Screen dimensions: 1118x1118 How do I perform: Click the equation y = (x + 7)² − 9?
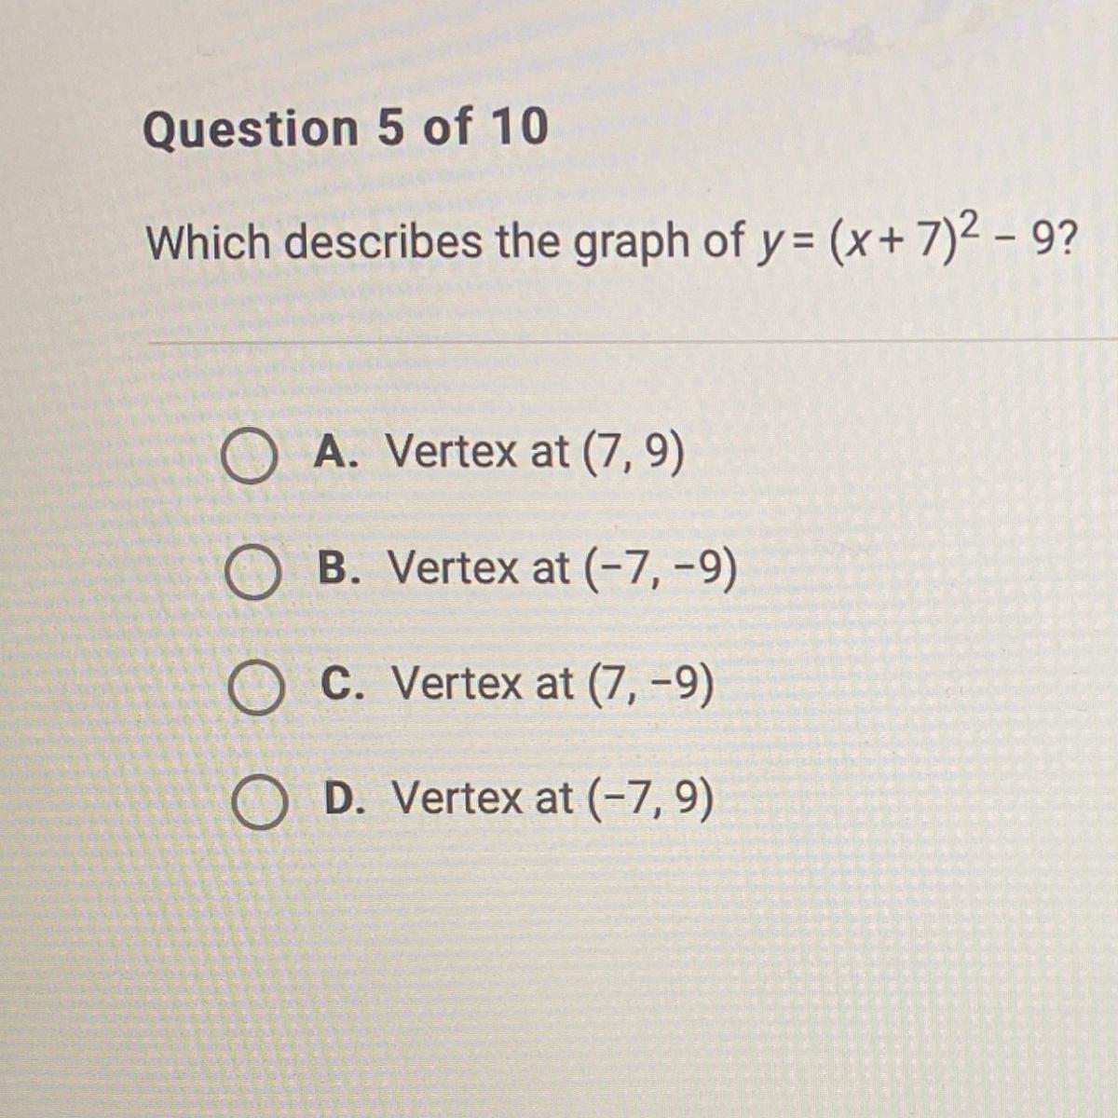pos(903,242)
